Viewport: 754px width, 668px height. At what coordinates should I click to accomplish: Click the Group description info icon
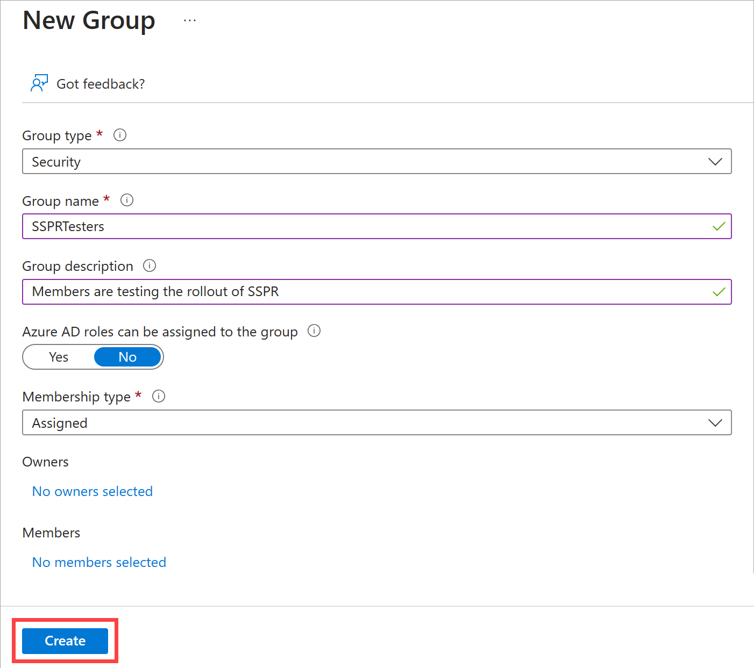tap(150, 265)
